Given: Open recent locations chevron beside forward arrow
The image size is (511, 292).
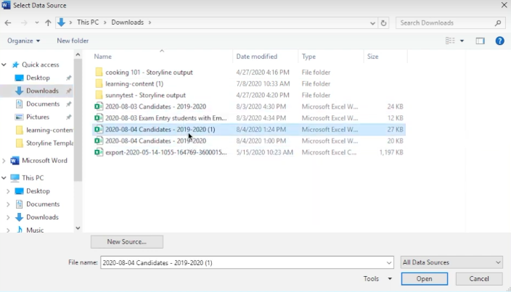Looking at the screenshot, I should [x=37, y=22].
